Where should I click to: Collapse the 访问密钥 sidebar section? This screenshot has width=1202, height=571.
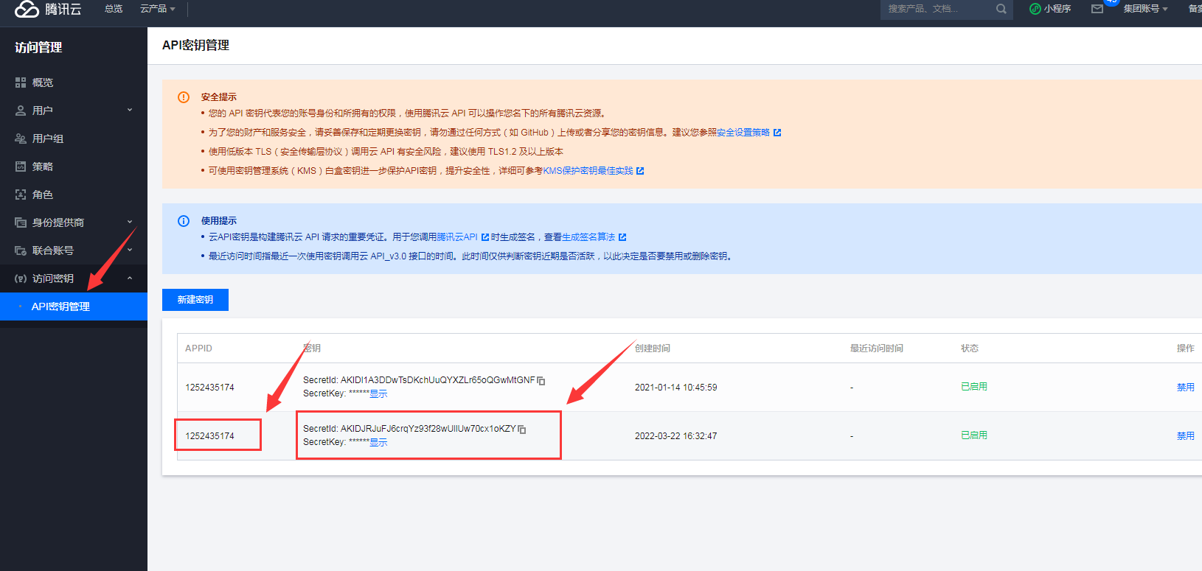[130, 279]
